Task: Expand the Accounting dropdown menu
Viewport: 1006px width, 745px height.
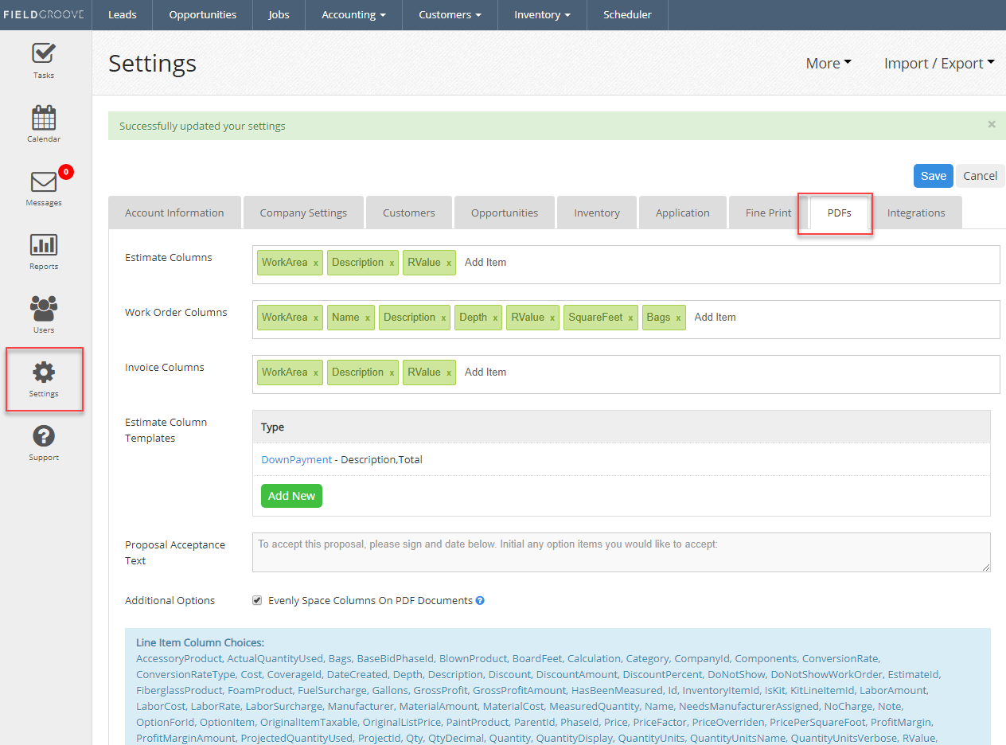Action: pyautogui.click(x=353, y=15)
